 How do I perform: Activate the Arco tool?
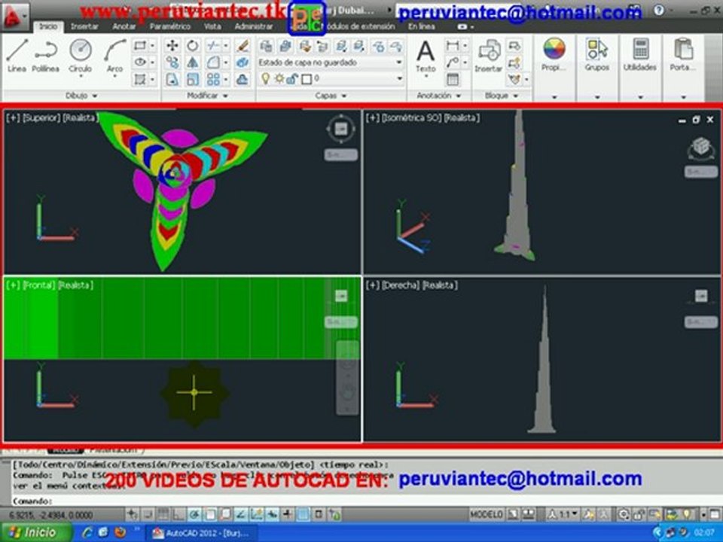point(114,56)
